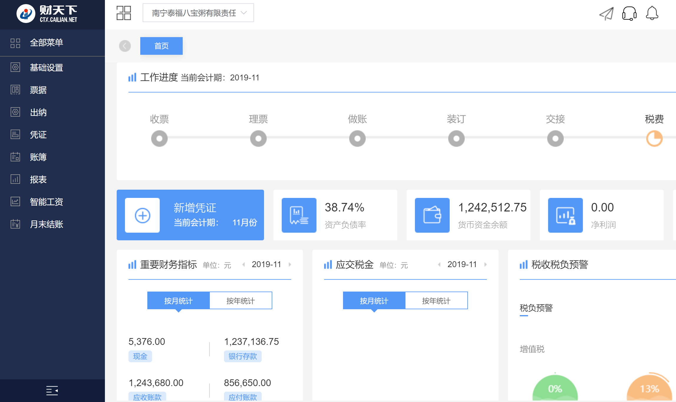
Task: Go to the previous month in 应交税金
Action: [x=439, y=264]
